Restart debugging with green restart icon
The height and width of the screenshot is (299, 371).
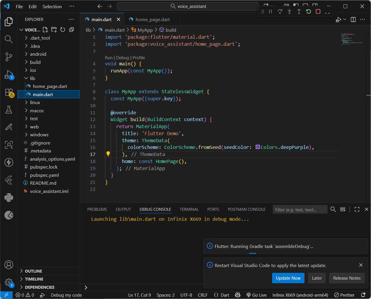[x=308, y=11]
